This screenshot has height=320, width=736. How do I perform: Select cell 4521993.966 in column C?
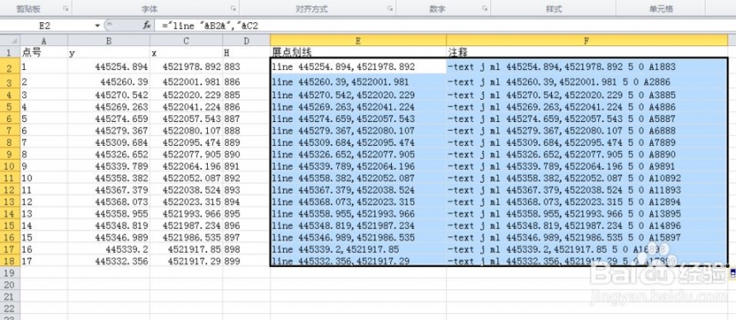click(x=187, y=213)
